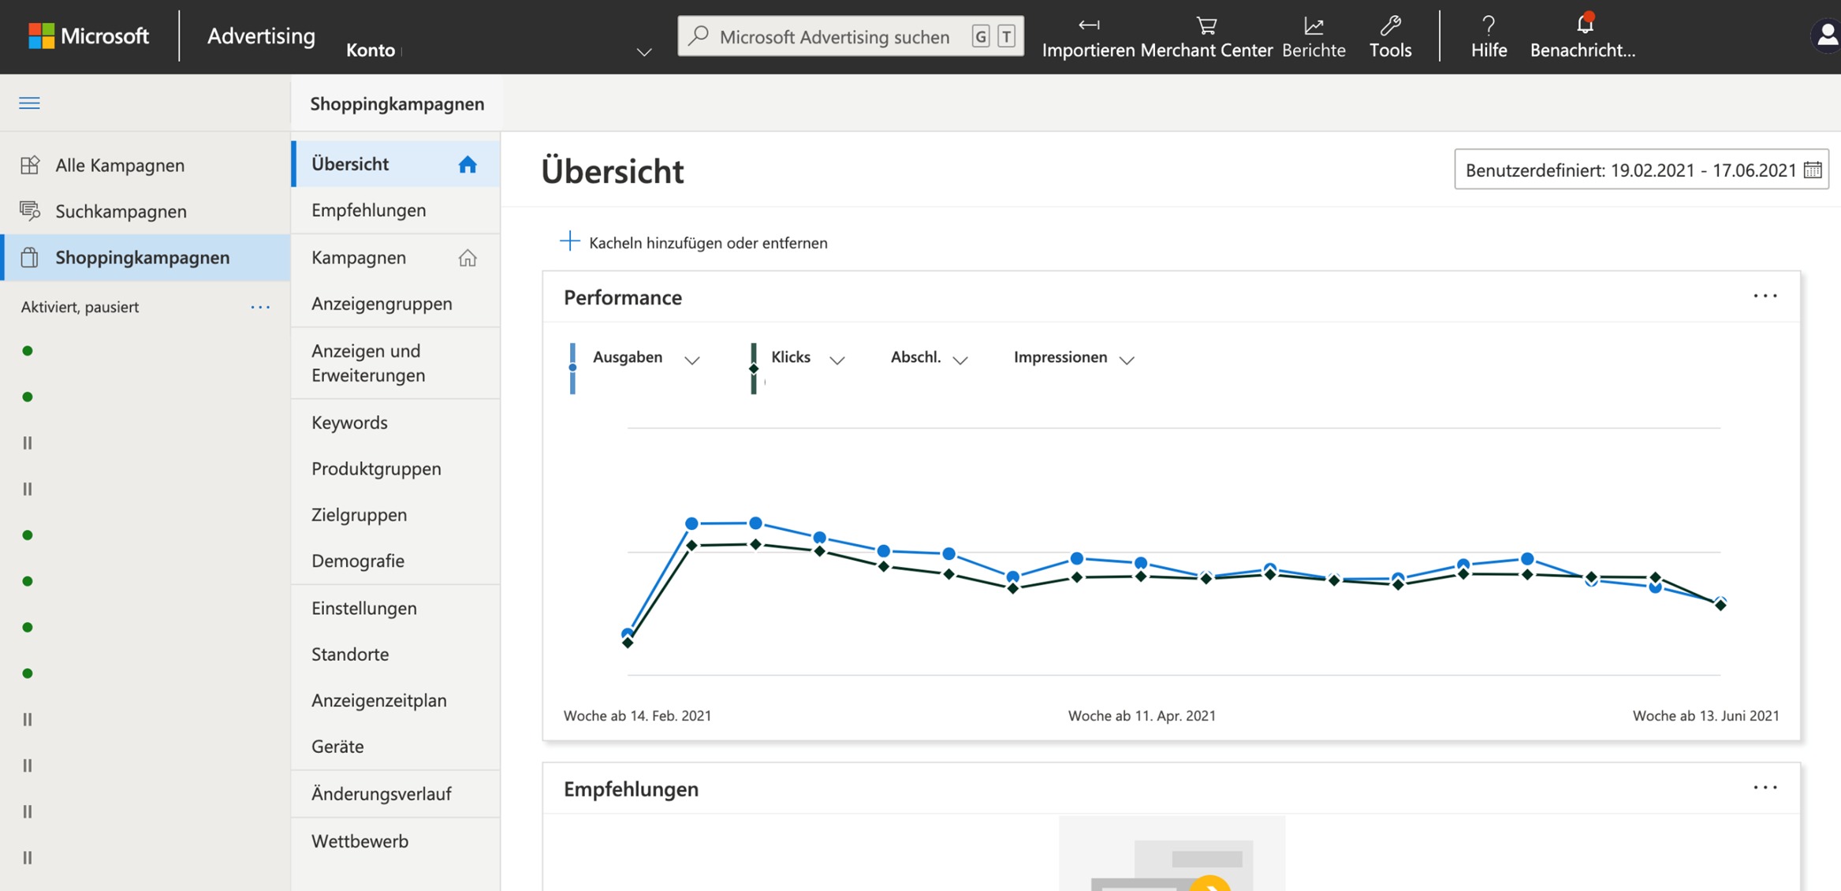
Task: Open Wettbewerb page
Action: [x=396, y=841]
